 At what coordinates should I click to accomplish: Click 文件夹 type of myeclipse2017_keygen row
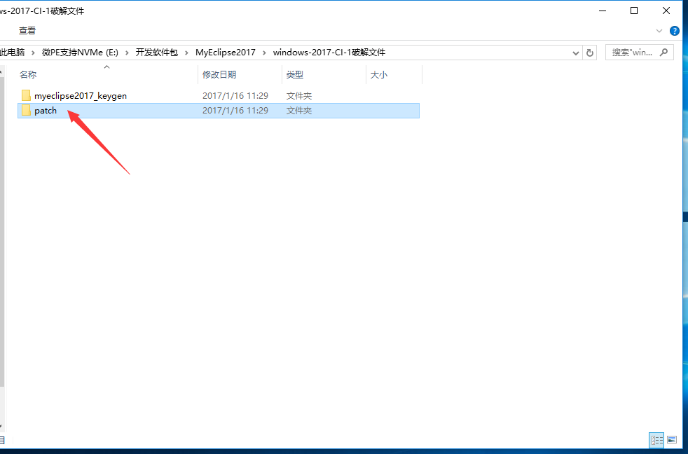[x=298, y=95]
